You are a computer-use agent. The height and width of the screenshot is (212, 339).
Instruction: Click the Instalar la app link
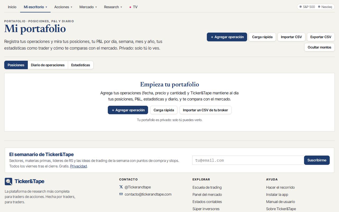[x=277, y=195]
